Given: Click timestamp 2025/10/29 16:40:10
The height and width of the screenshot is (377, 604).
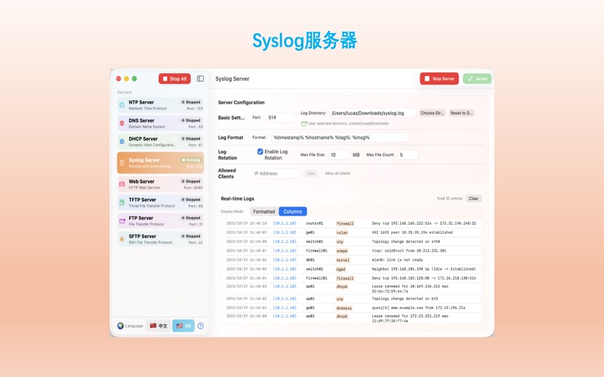Looking at the screenshot, I should point(246,223).
